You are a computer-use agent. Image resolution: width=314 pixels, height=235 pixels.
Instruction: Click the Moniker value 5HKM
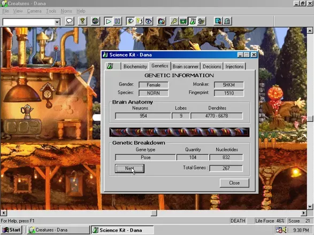pos(229,85)
